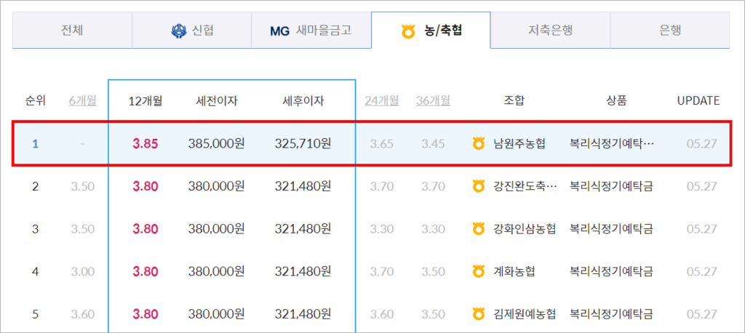Sort by the 6개월 column header
Screen dimensions: 745x333
tap(82, 100)
